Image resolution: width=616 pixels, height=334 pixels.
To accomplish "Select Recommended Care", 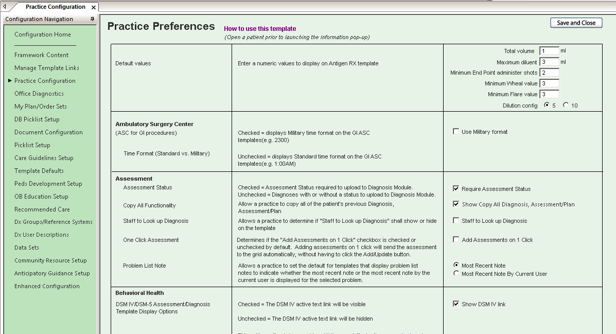I will click(x=42, y=209).
